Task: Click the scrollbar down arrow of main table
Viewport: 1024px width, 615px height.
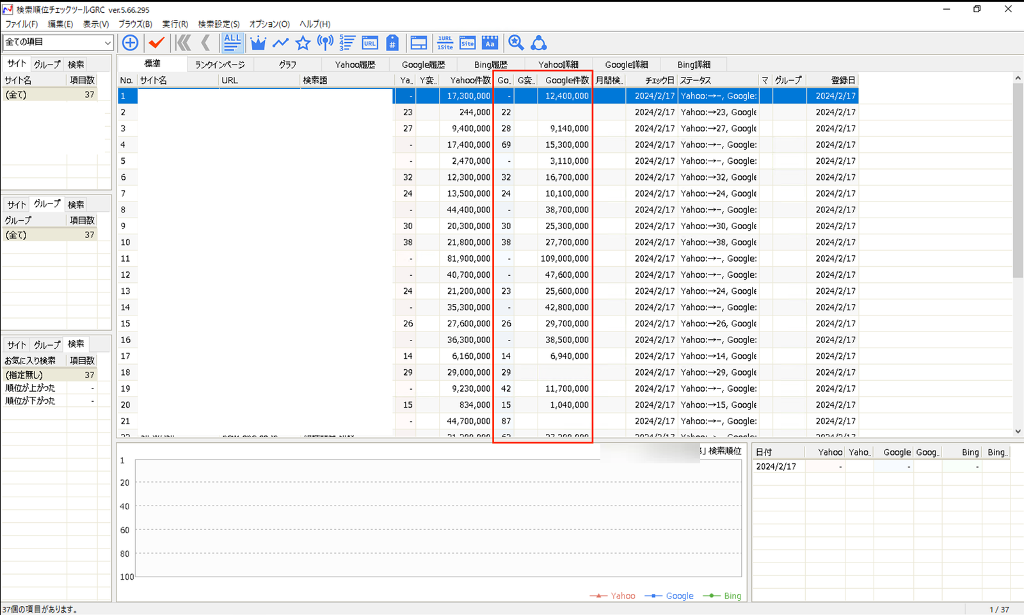Action: click(1018, 432)
